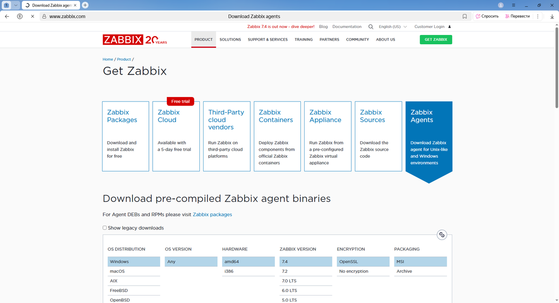Open the browser three-dot menu
The image size is (559, 303).
click(x=538, y=16)
